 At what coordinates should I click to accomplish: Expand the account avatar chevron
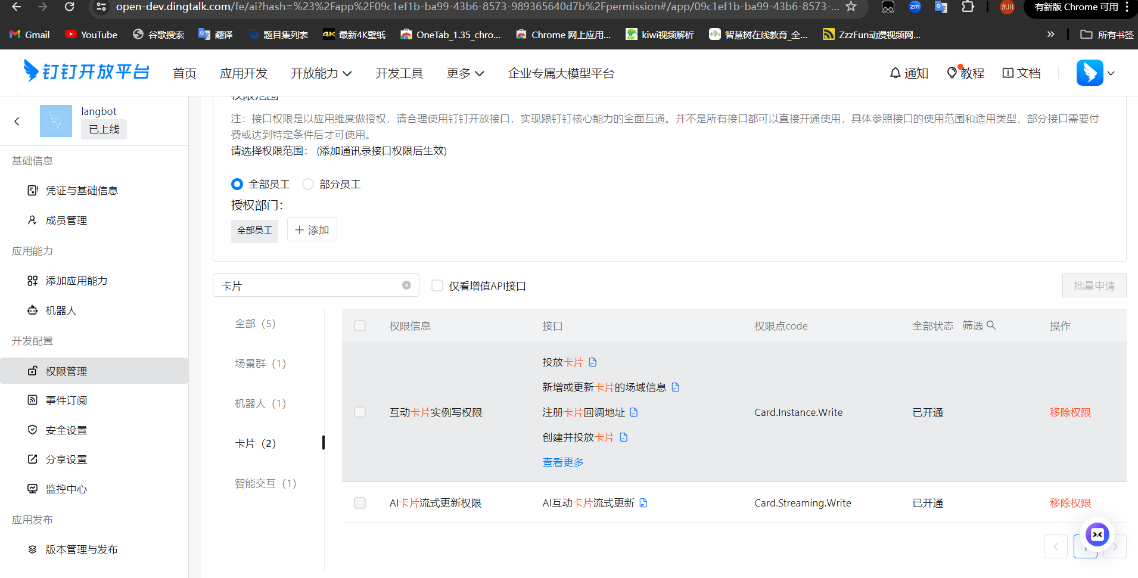pyautogui.click(x=1112, y=73)
